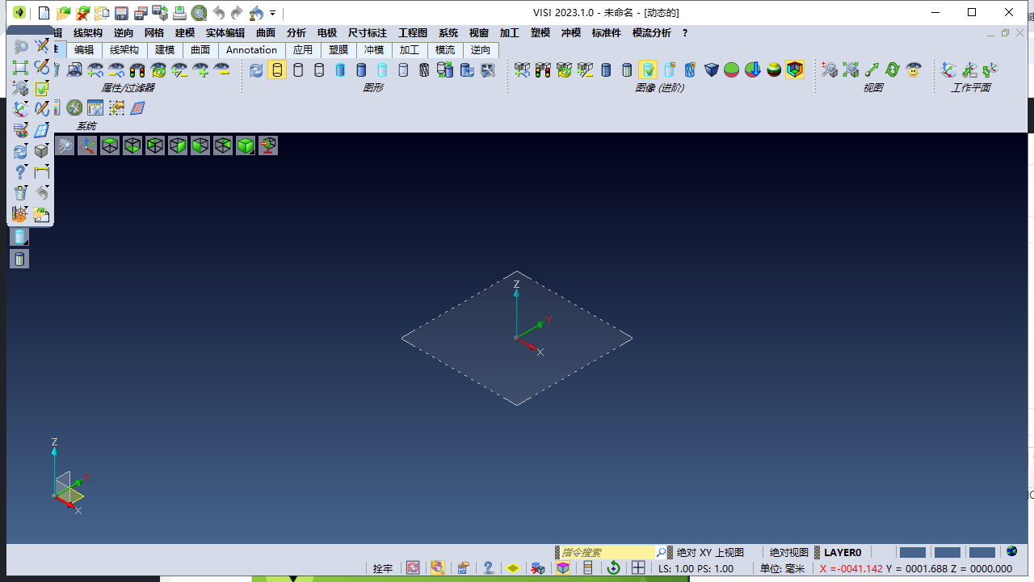
Task: Click the 拴牢 button in status bar
Action: click(382, 568)
